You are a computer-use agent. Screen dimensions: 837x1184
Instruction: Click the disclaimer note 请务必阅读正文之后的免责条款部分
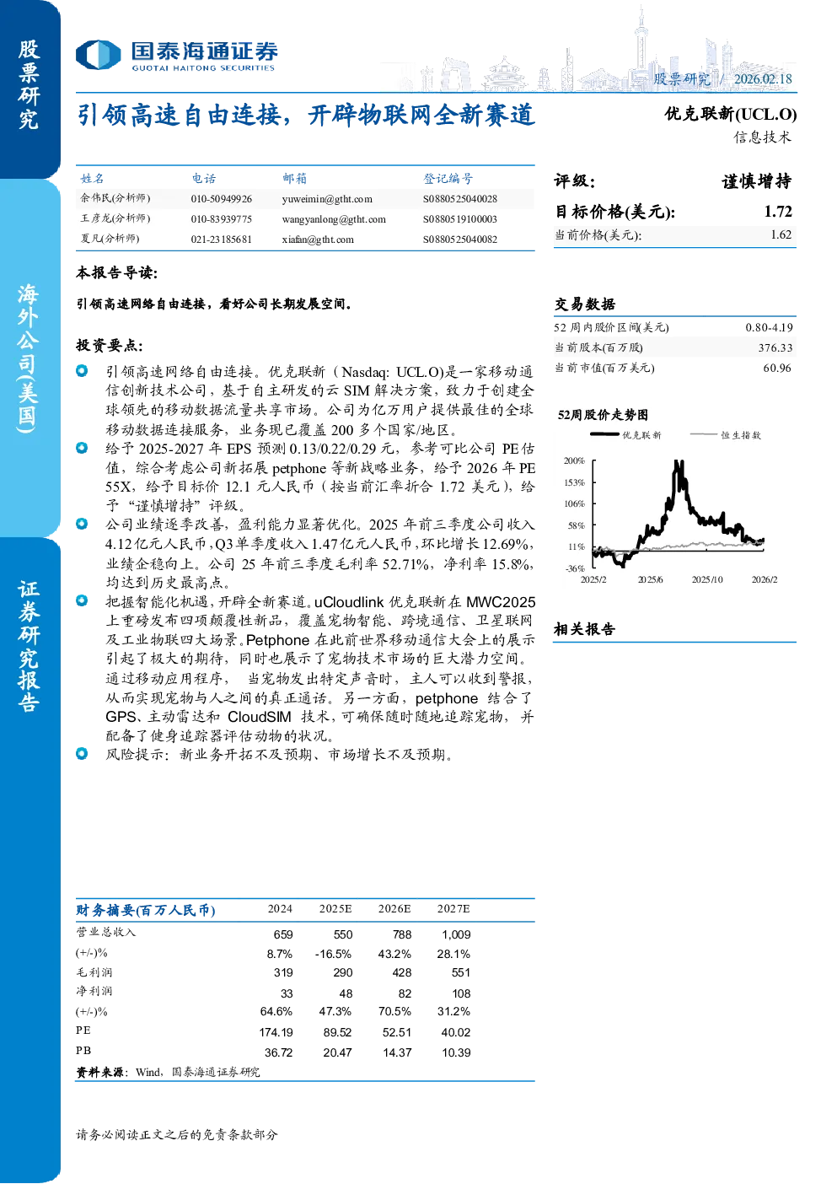[177, 1134]
